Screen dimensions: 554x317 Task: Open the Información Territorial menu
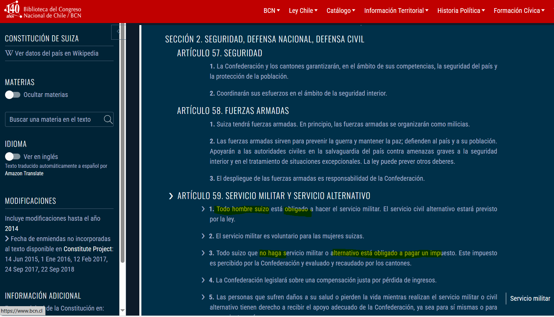click(x=396, y=11)
